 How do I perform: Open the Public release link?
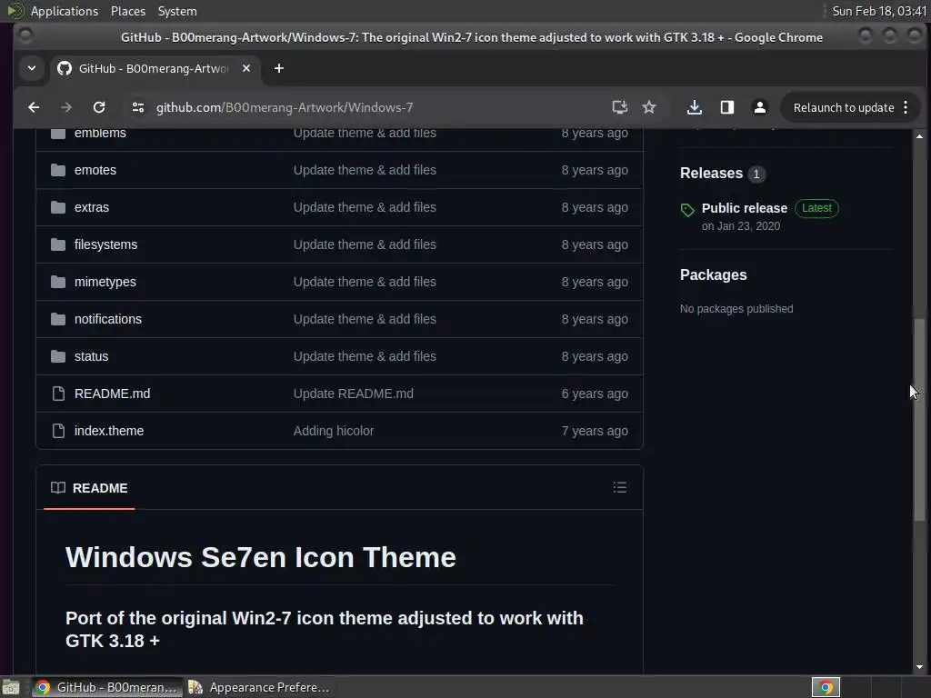(745, 208)
